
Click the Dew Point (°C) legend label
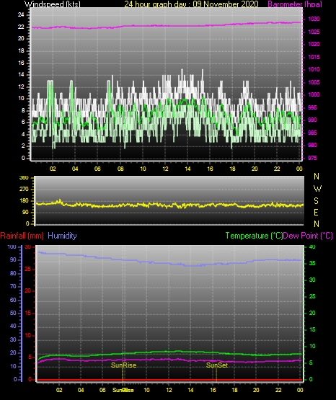pos(308,236)
